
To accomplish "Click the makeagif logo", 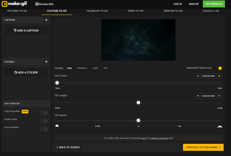I will tap(14, 4).
